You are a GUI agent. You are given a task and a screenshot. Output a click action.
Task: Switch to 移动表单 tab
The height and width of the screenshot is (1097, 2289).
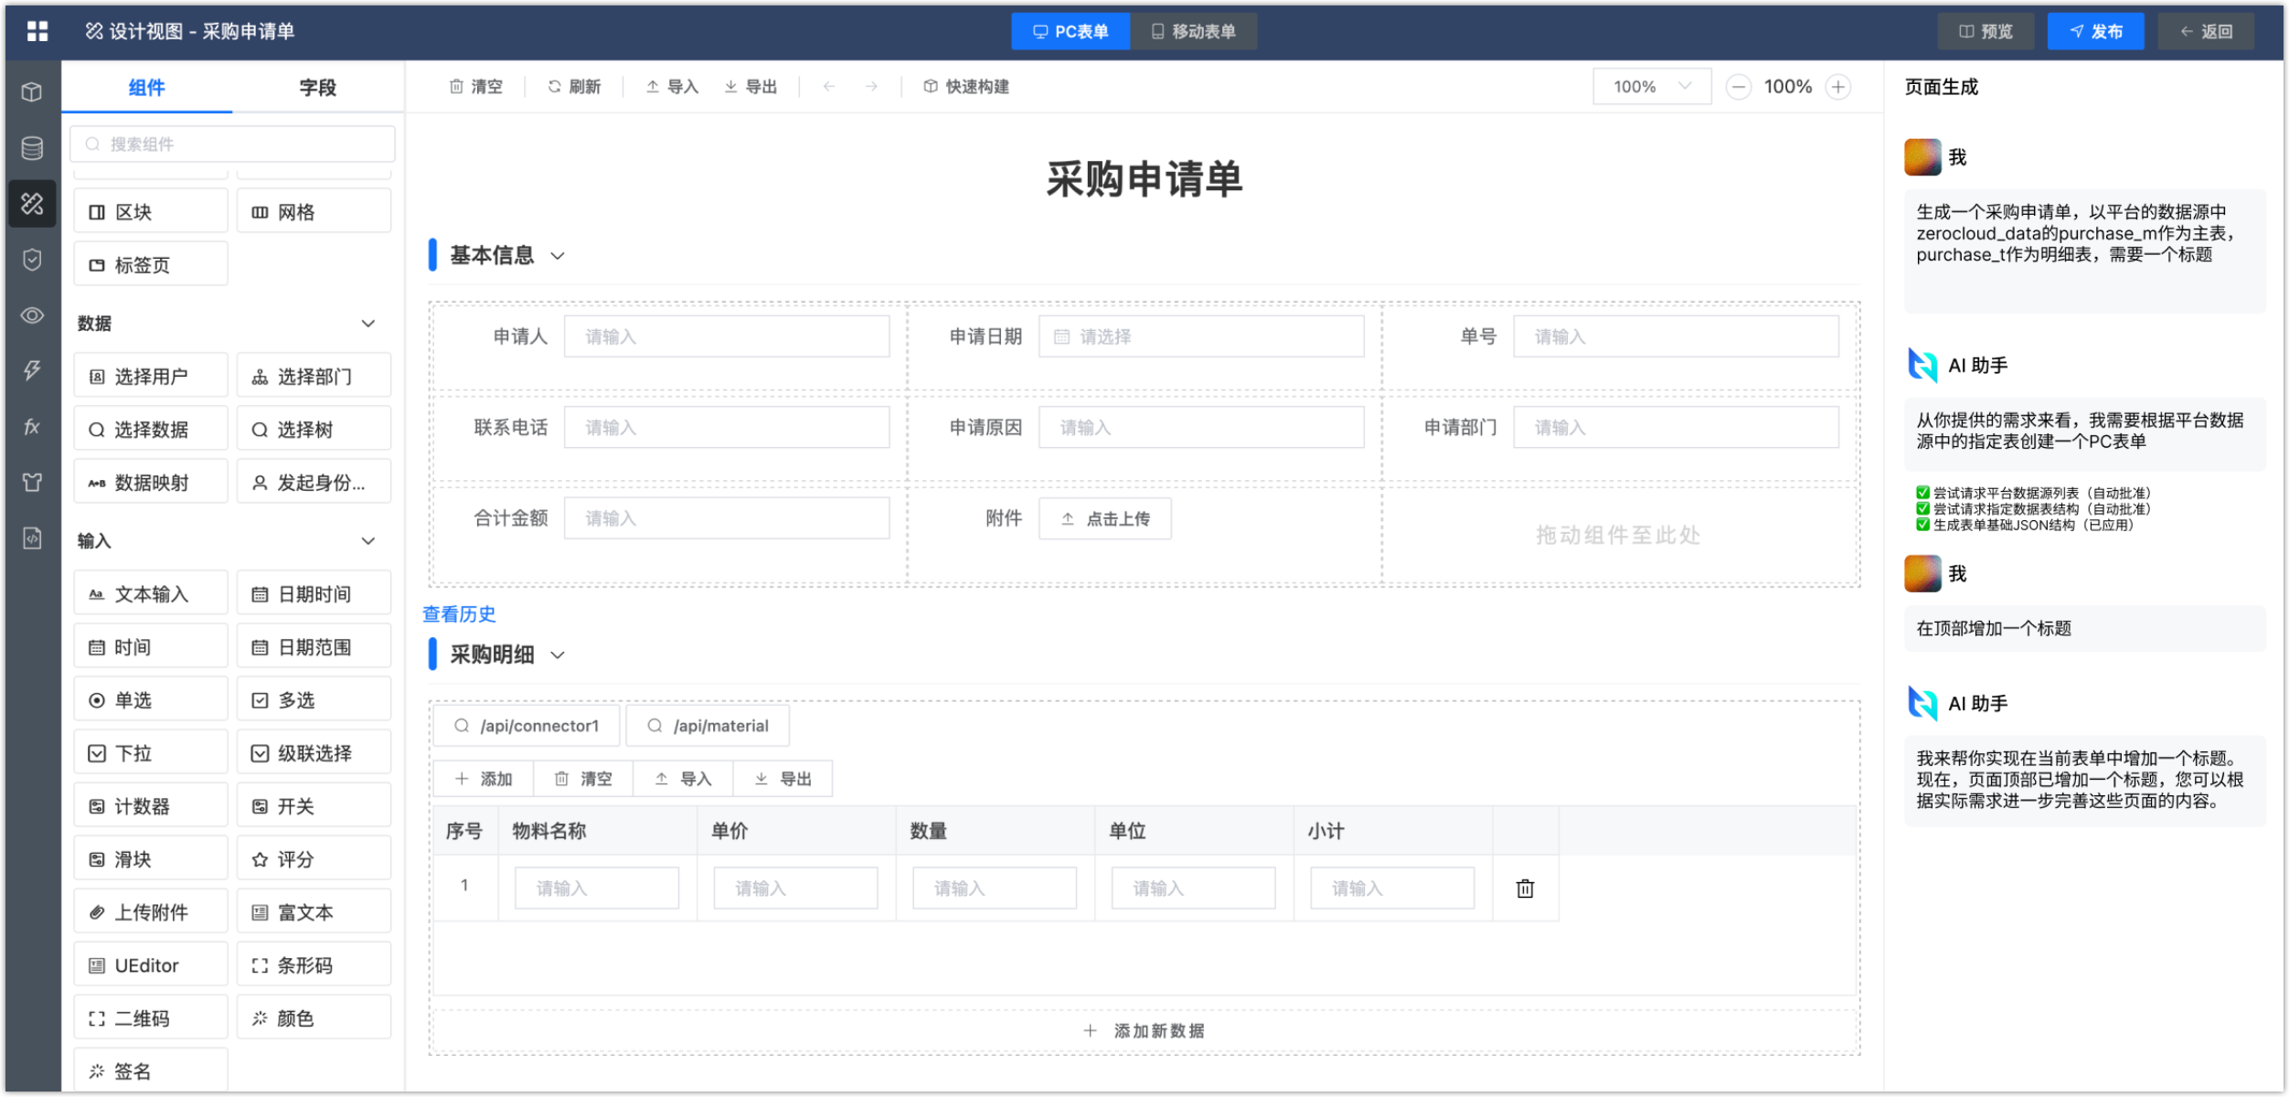1193,31
